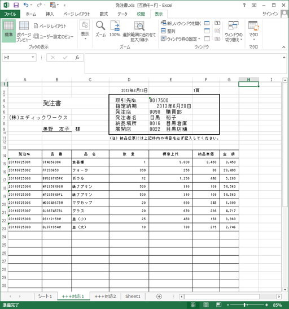Click cell containing 発注書 title
Viewport: 289px width, 309px height.
coord(57,103)
